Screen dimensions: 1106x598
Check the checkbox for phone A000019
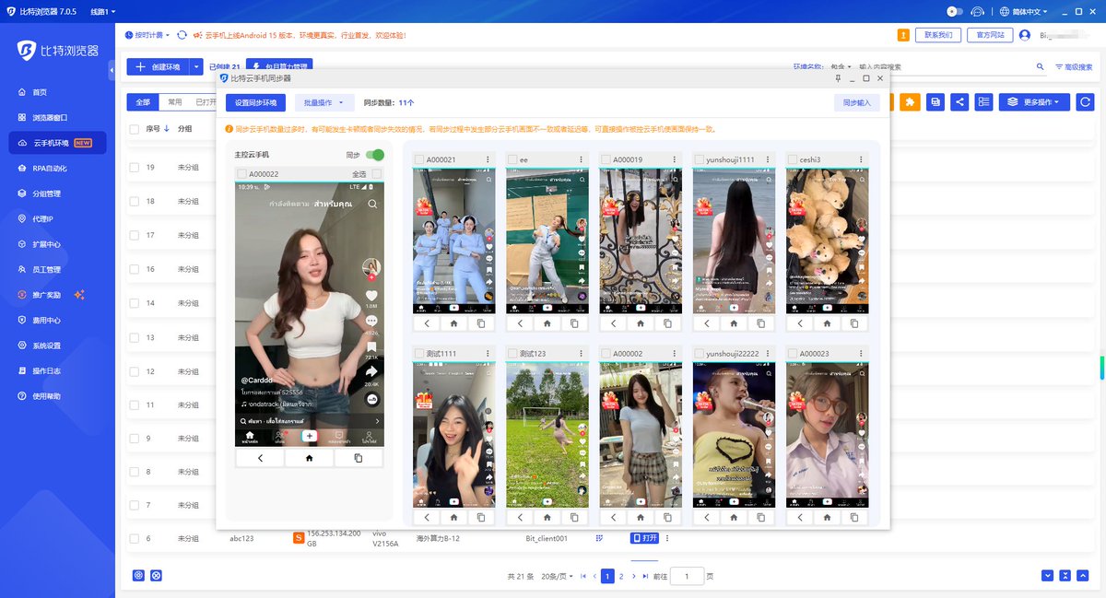(606, 160)
